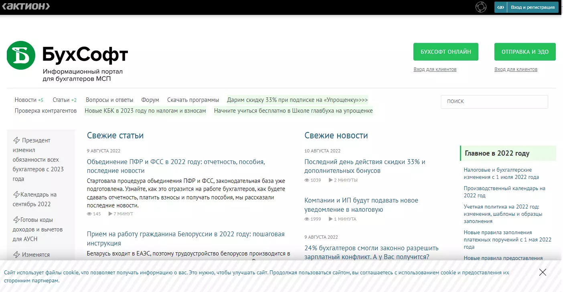Open Новые КБК в 2023 году link
This screenshot has height=292, width=563.
coord(145,111)
